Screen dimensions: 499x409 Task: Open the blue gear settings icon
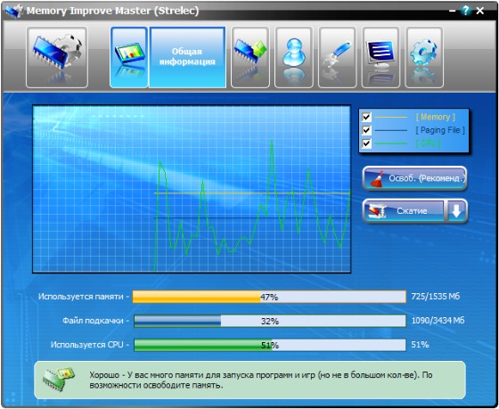pos(424,57)
